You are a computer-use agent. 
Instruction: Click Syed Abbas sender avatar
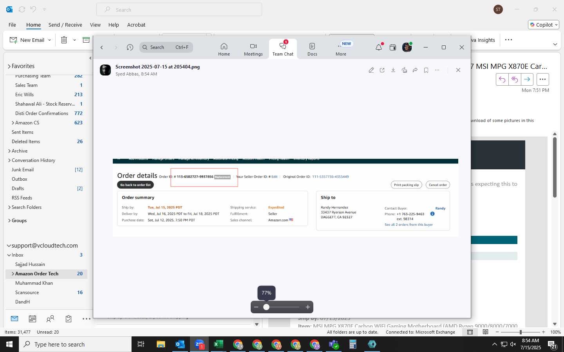[105, 70]
